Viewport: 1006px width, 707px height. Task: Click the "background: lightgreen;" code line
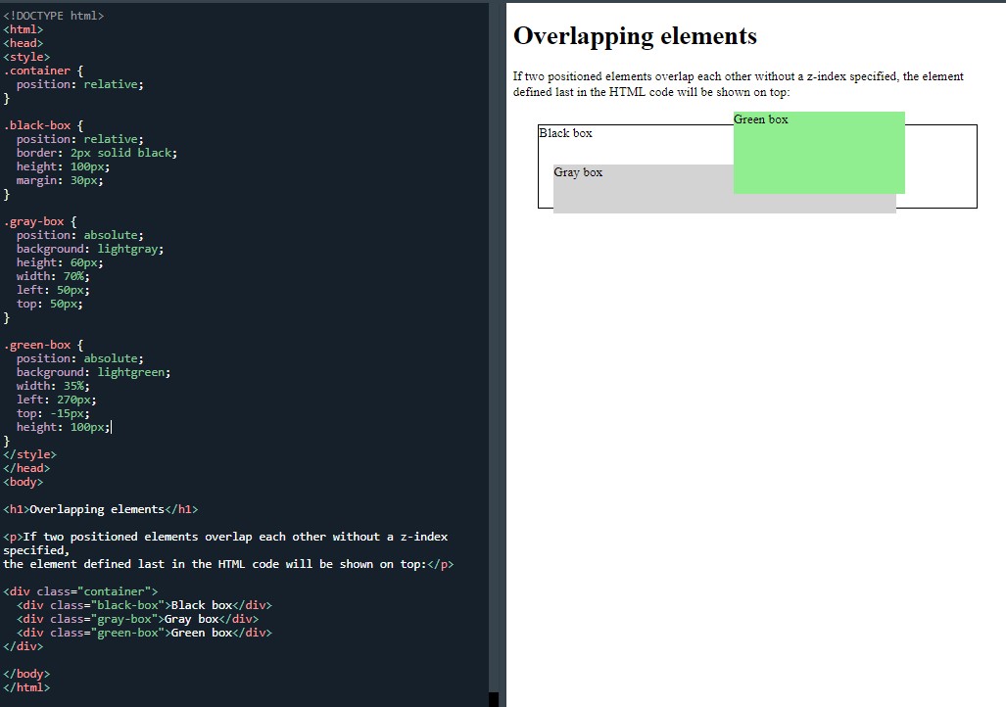click(93, 372)
